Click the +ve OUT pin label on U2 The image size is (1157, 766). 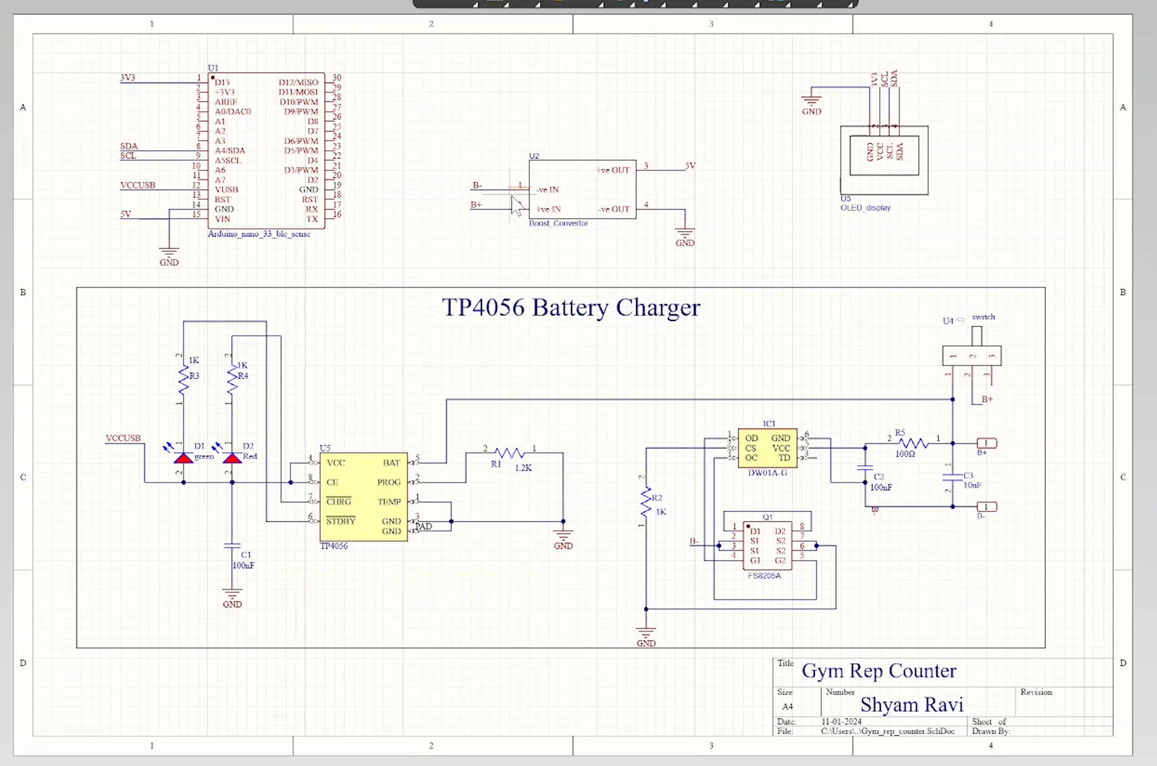613,170
